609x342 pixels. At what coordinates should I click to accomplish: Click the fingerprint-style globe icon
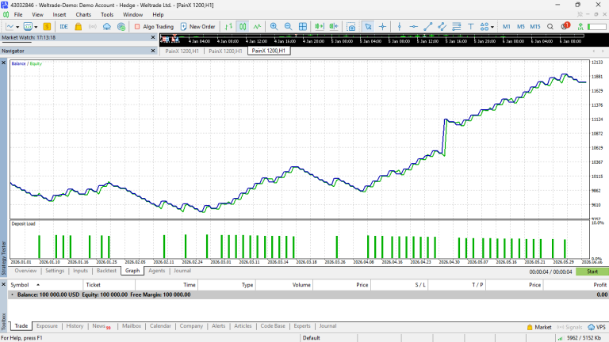pos(121,27)
